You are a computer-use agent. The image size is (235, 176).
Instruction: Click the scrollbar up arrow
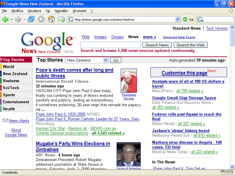232,27
